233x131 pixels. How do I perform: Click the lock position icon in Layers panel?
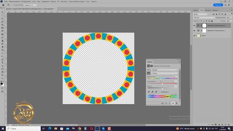[206, 21]
